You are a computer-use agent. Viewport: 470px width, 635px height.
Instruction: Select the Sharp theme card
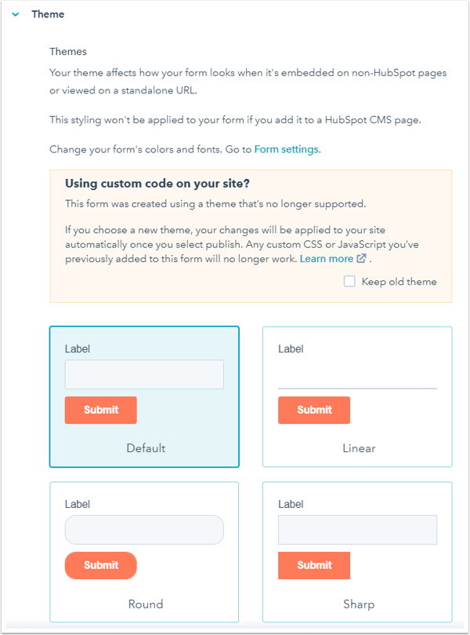pos(357,552)
